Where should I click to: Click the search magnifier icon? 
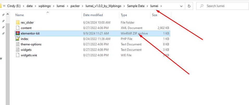point(202,6)
